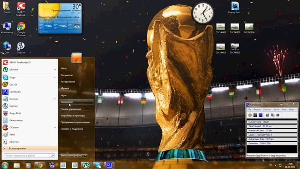Viewport: 300px width, 169px height.
Task: Switch to uTorrent on the taskbar
Action: 86,165
